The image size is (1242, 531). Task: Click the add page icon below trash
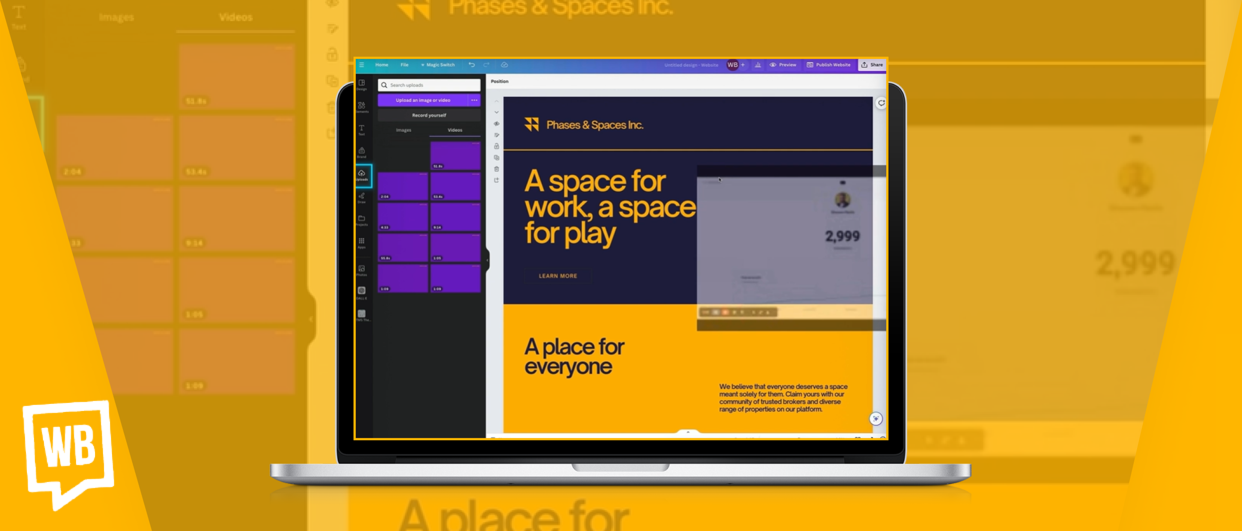coord(497,180)
